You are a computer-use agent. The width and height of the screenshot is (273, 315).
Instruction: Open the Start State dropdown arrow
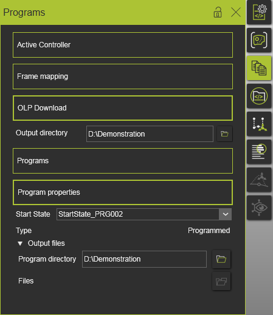click(226, 214)
